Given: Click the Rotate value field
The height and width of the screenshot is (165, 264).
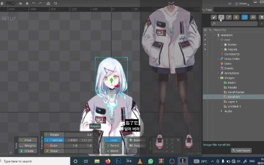Looking at the screenshot, I should (x=78, y=135).
